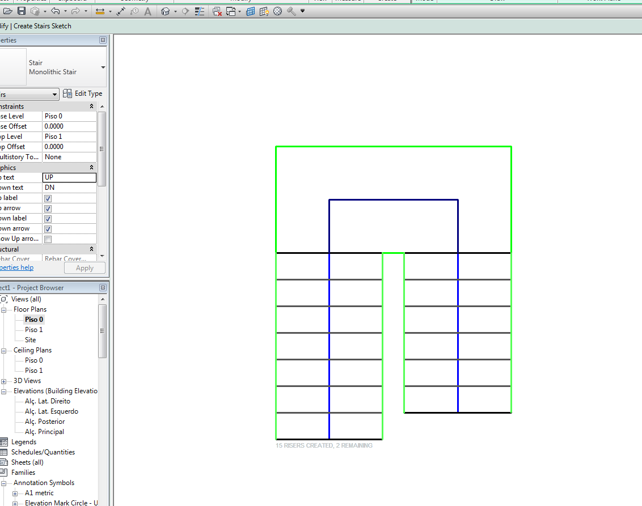Select Schedules/Quantities in the browser
642x506 pixels.
[43, 452]
